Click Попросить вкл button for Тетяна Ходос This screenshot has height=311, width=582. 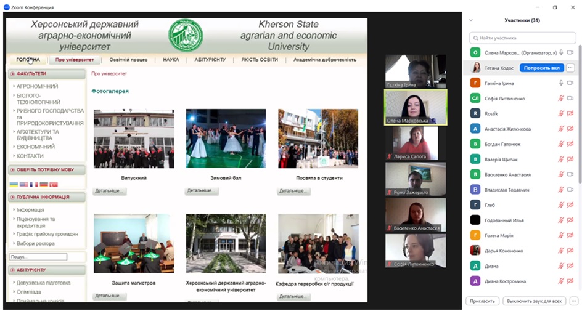coord(542,68)
